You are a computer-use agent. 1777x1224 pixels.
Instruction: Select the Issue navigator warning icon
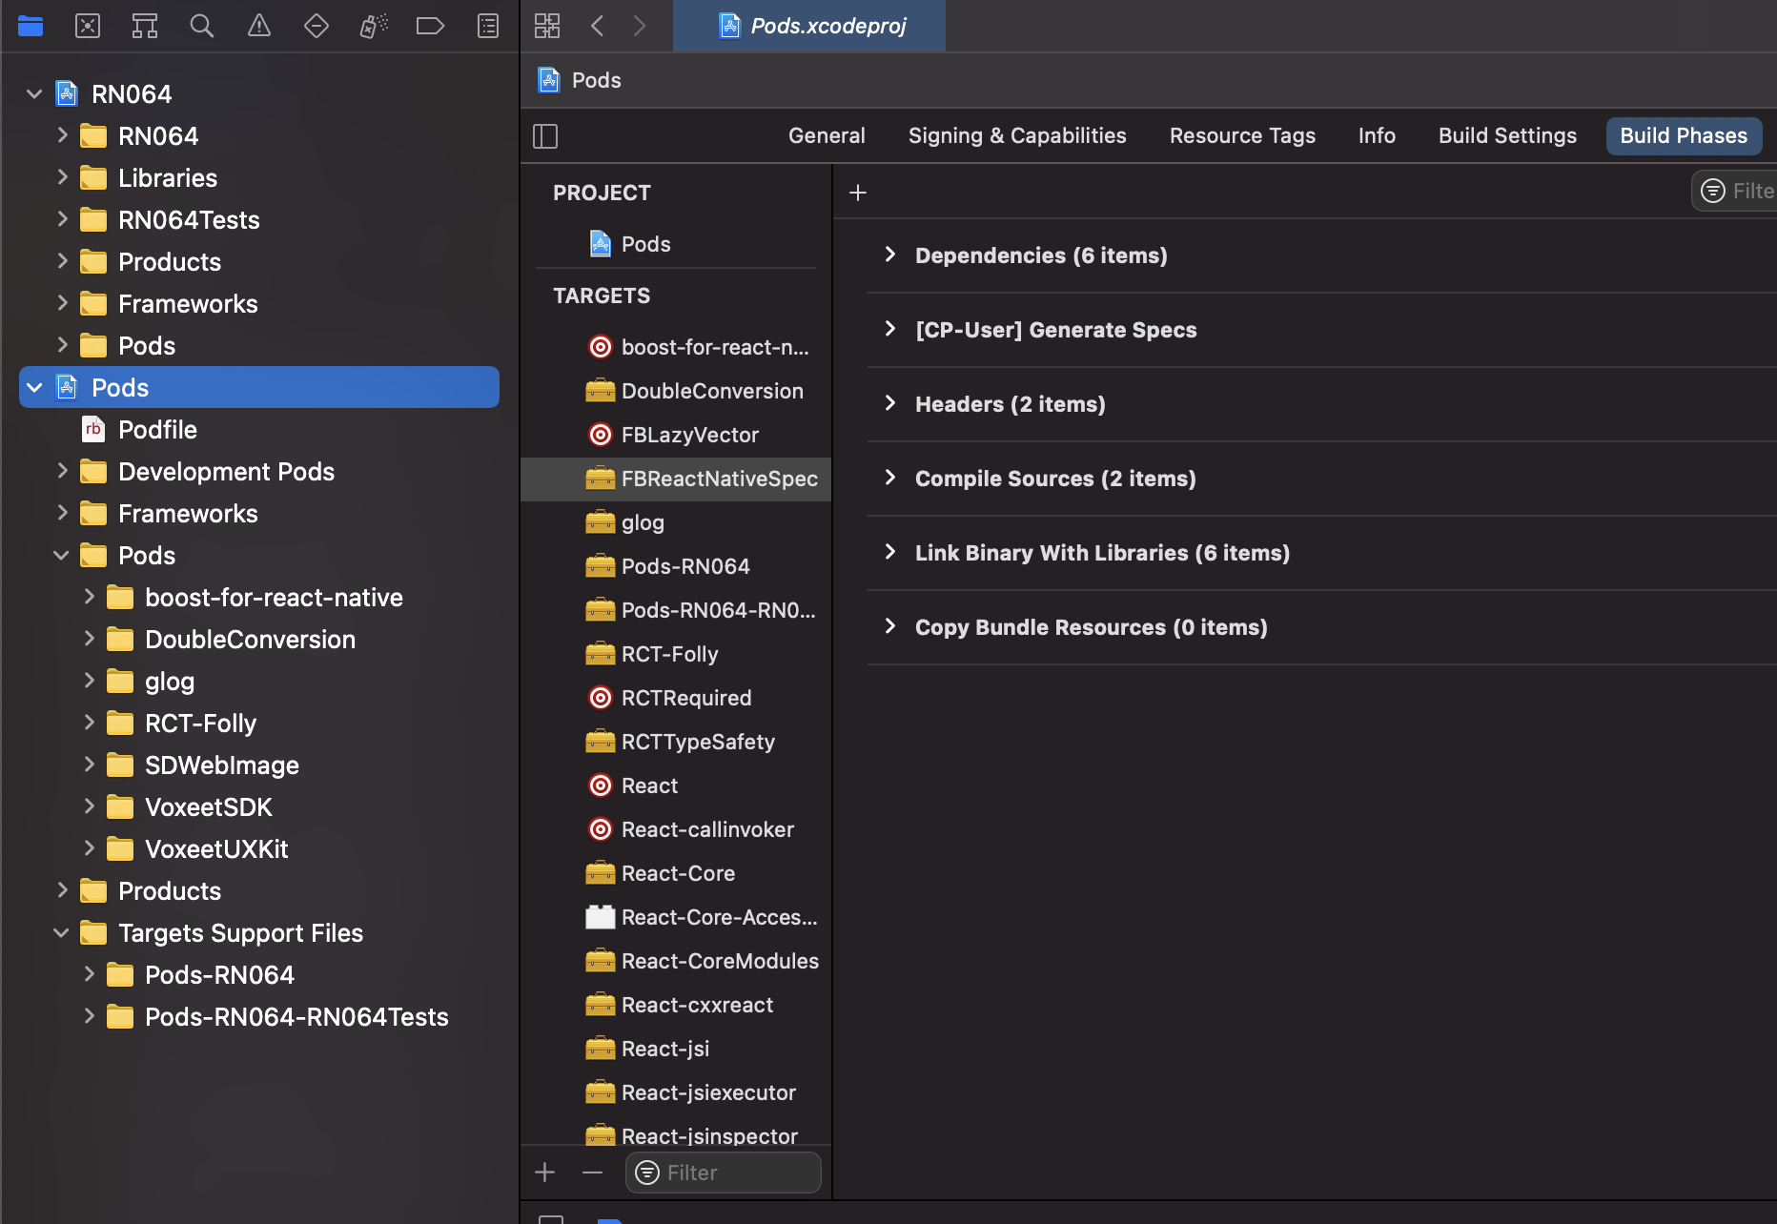[x=258, y=26]
